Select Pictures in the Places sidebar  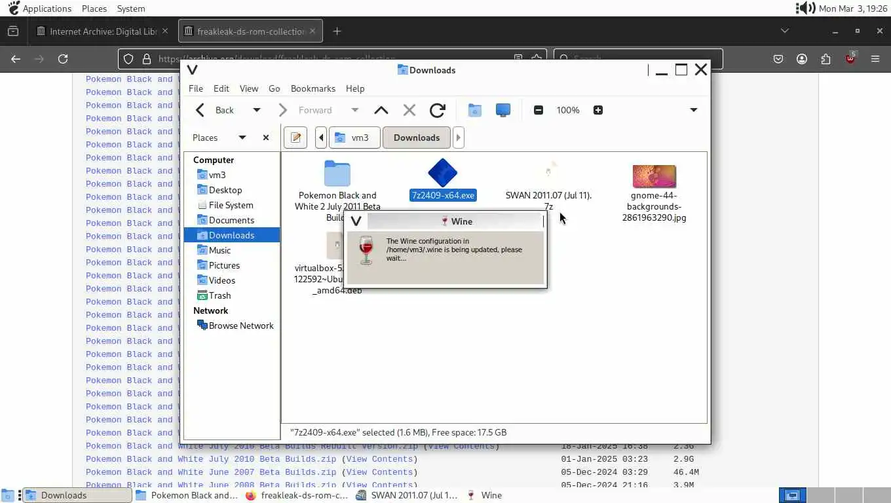tap(232, 265)
